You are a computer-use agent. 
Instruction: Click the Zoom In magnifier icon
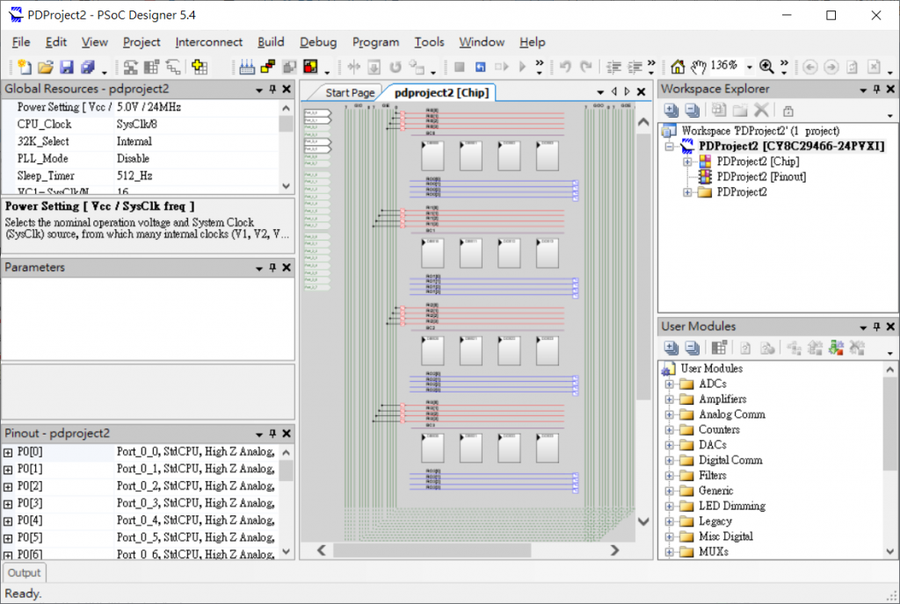pos(766,67)
